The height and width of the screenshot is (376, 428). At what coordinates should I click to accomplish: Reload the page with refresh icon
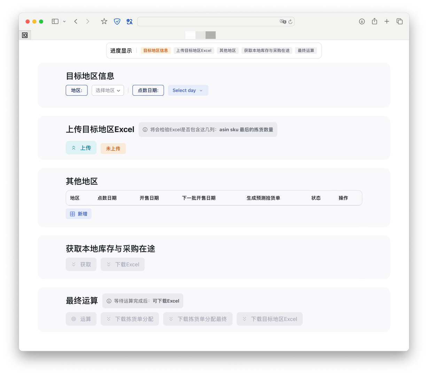coord(290,22)
